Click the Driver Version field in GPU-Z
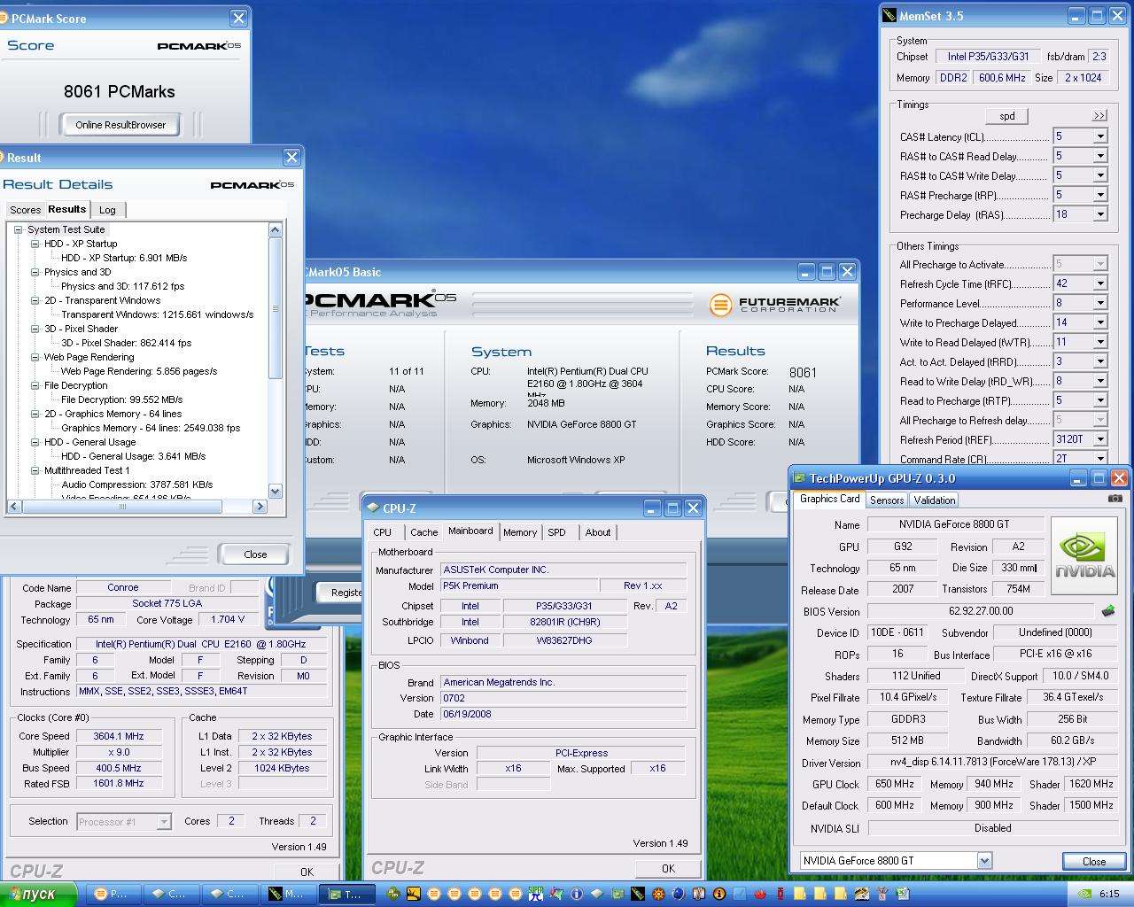 993,763
